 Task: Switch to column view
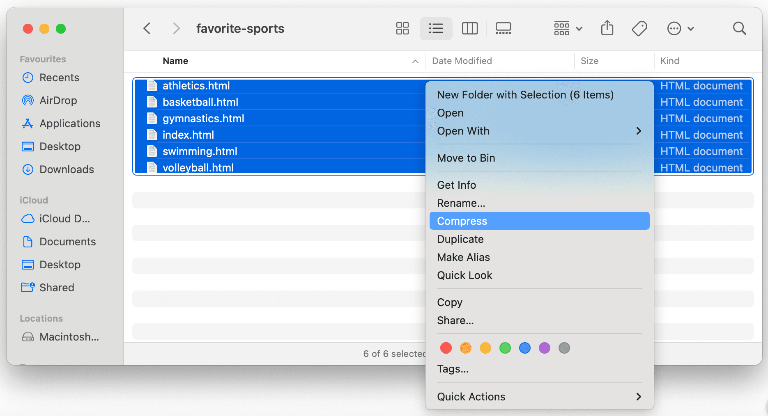pos(470,28)
